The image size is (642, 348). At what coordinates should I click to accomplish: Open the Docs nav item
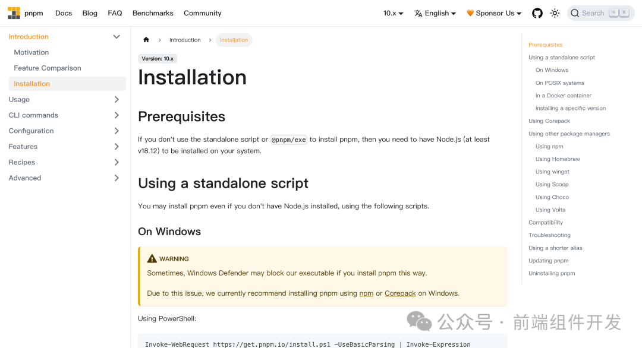coord(64,13)
